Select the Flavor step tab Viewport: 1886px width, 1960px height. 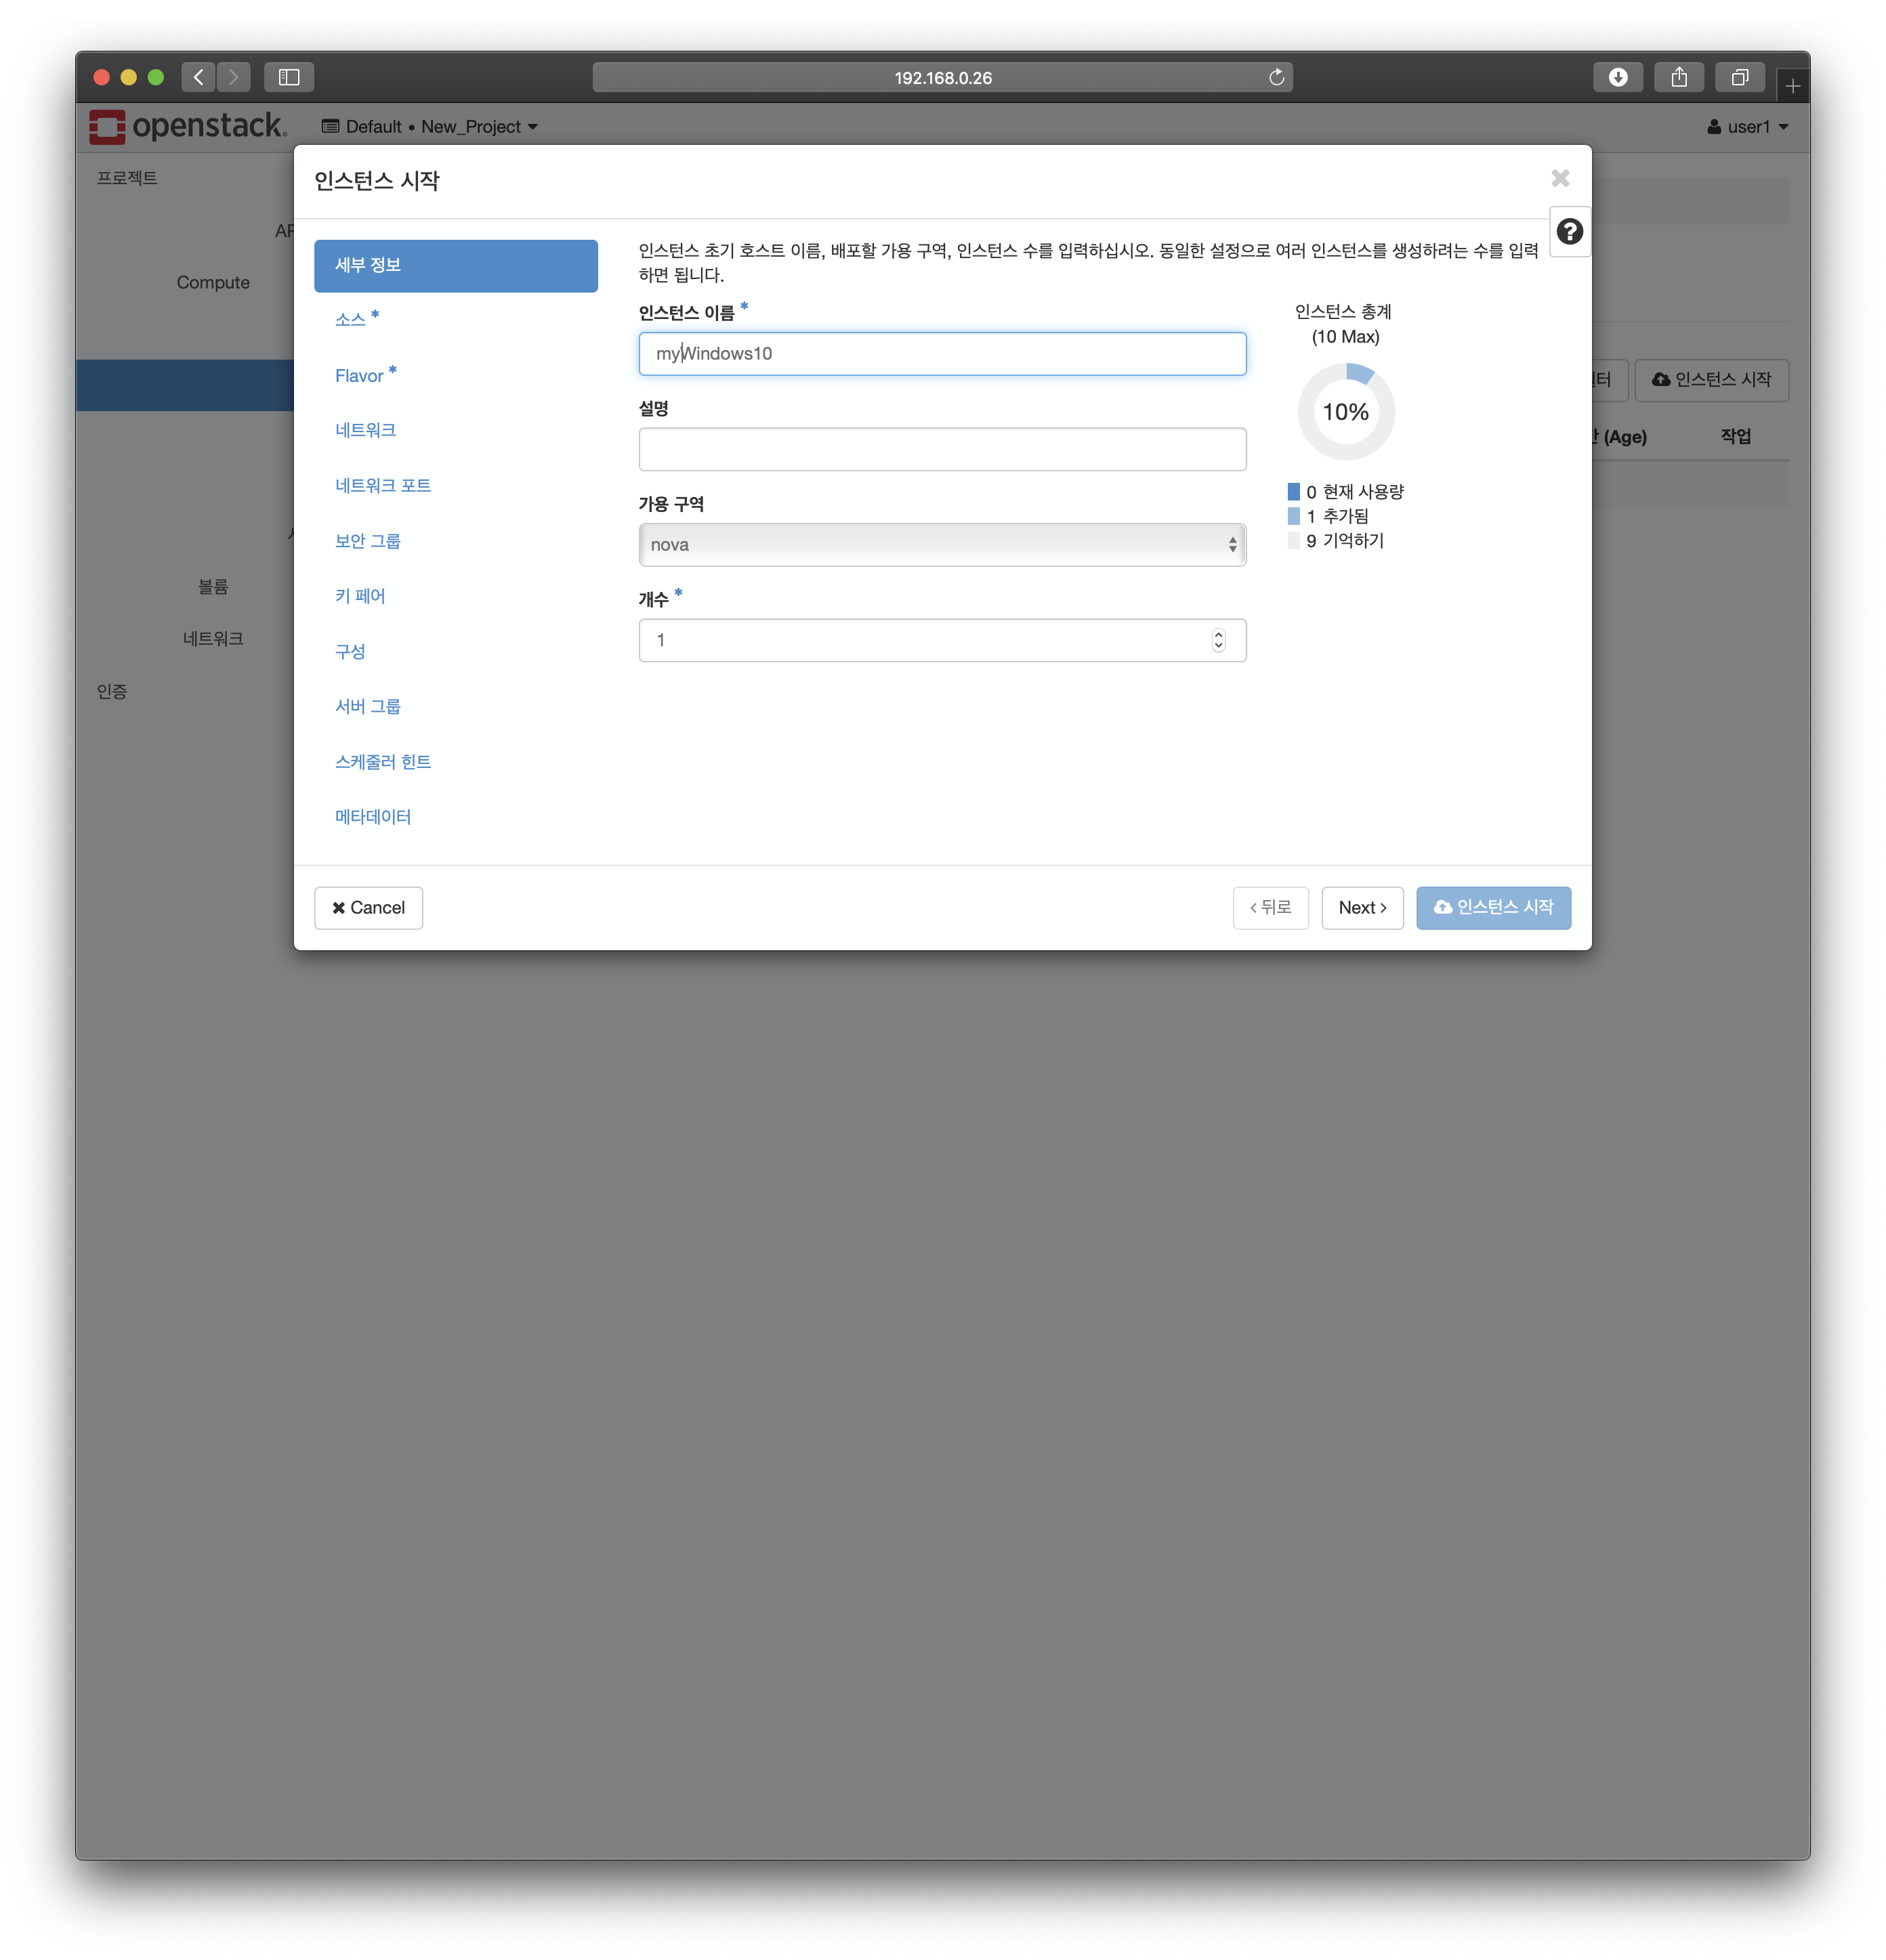[360, 376]
